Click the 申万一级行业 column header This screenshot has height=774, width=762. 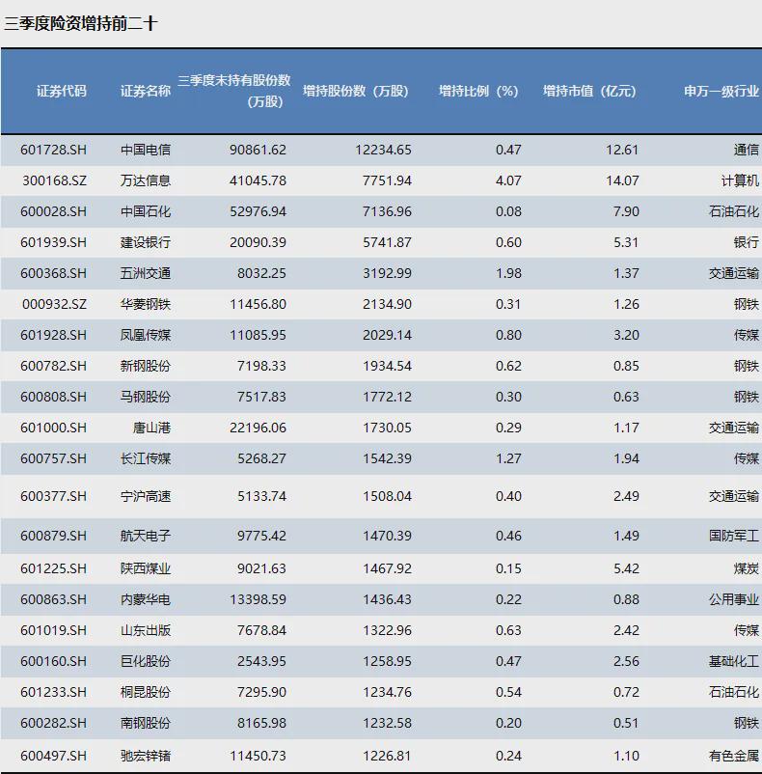tap(721, 91)
